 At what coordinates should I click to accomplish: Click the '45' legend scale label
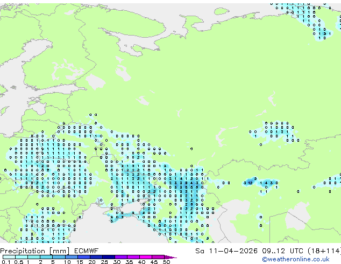(154, 262)
